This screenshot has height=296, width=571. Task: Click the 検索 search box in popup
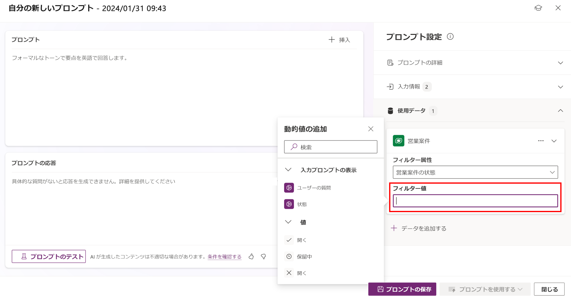331,147
